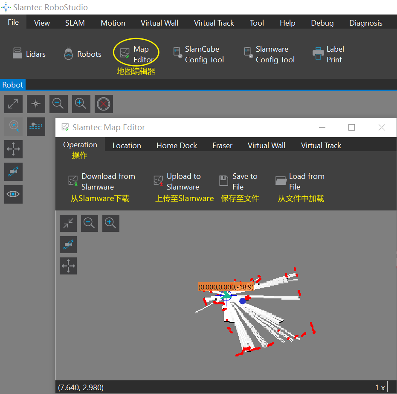
Task: Click Download from Slamware
Action: click(x=102, y=181)
